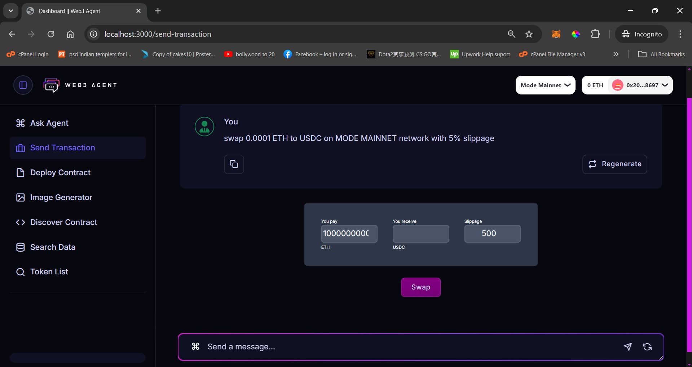Open Upwork Help suport bookmark
Viewport: 692px width, 367px height.
[480, 54]
